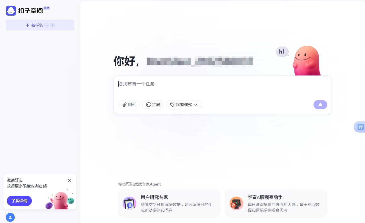Click 了解详情 to learn more
This screenshot has height=223, width=365.
point(19,201)
